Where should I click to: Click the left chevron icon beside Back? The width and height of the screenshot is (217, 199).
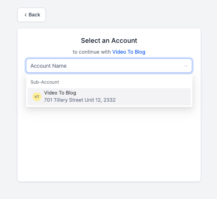tap(26, 15)
